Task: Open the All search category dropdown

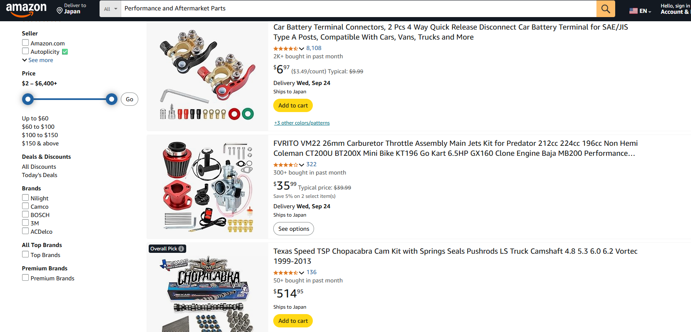Action: click(110, 9)
